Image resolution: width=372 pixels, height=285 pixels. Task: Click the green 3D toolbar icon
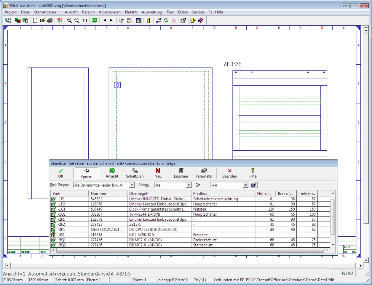94,21
